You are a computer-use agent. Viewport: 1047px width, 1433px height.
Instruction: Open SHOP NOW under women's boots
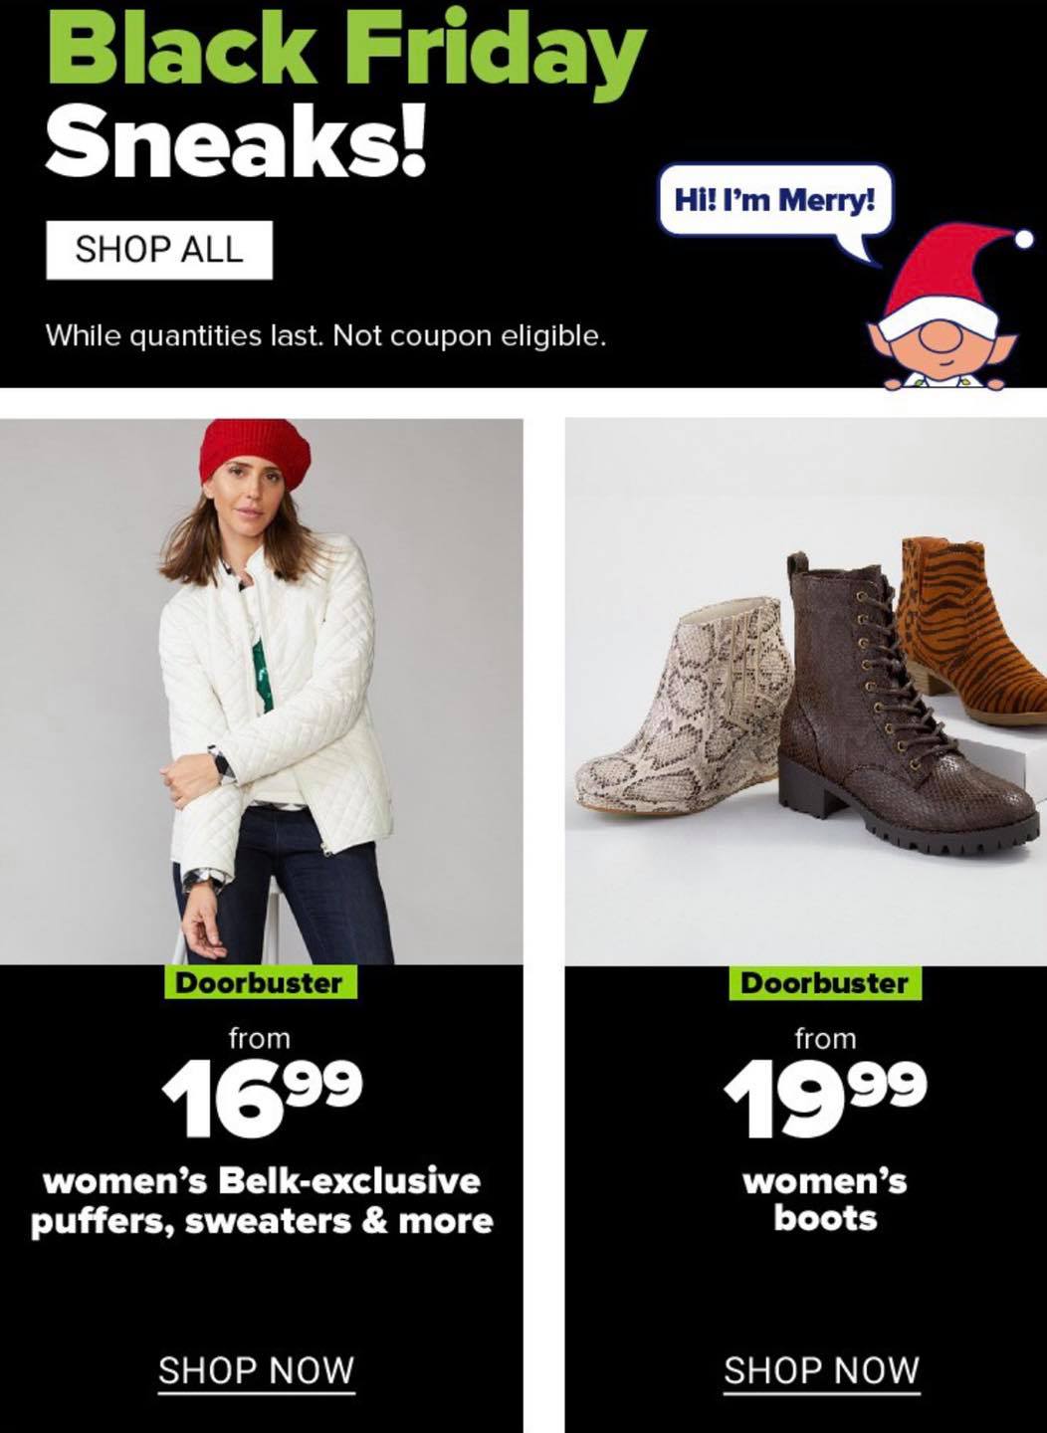point(821,1371)
